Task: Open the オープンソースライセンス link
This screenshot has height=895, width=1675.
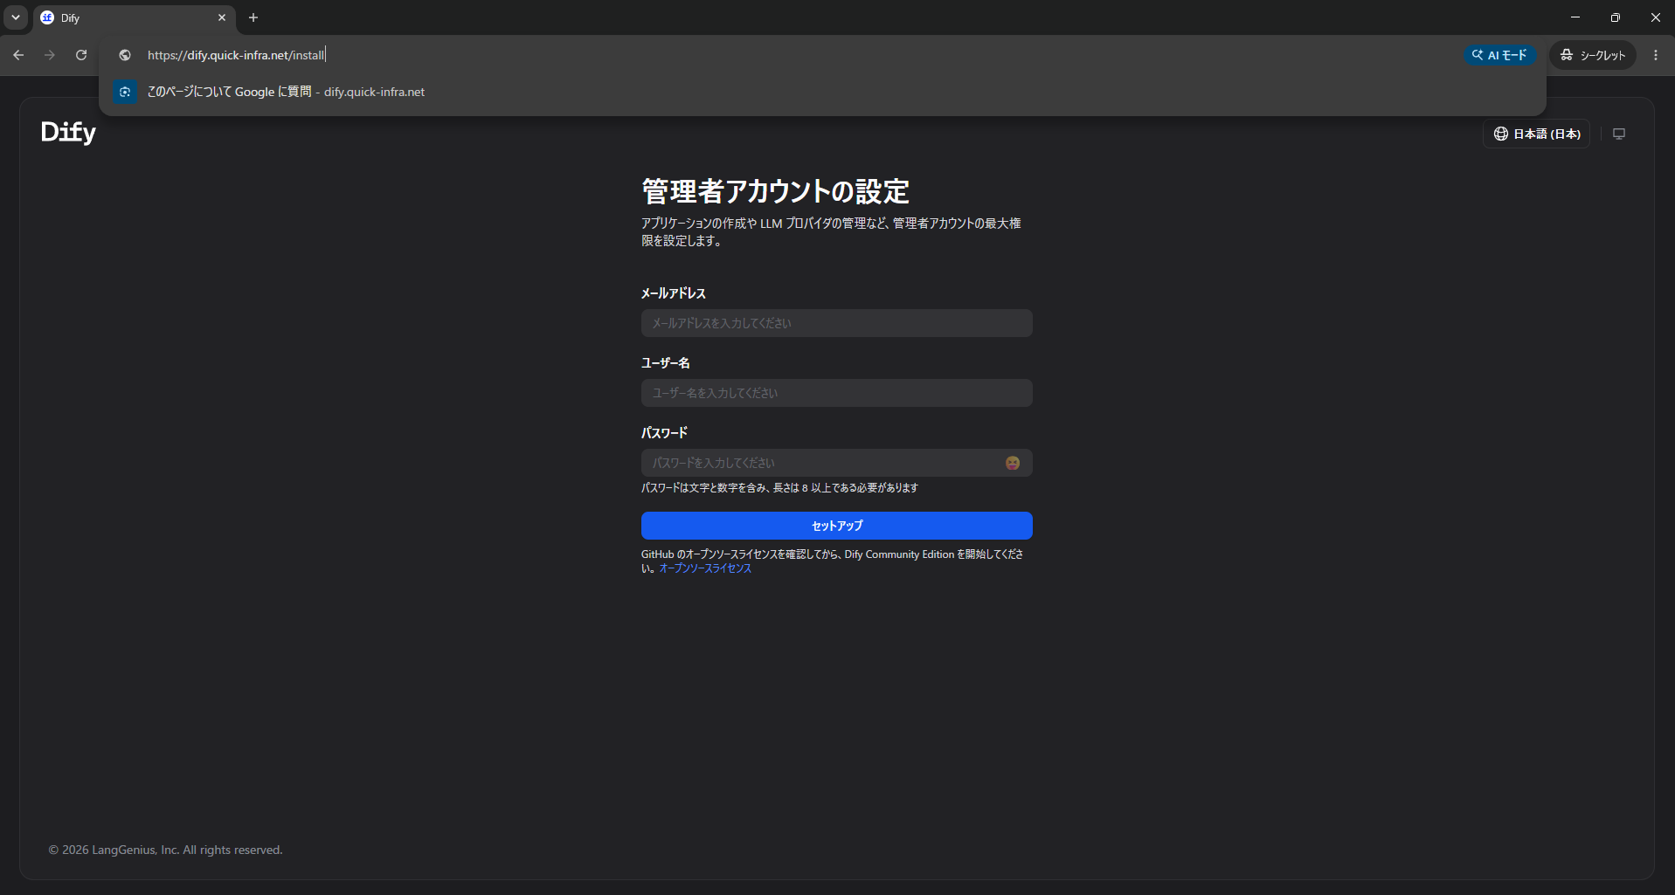Action: click(705, 568)
